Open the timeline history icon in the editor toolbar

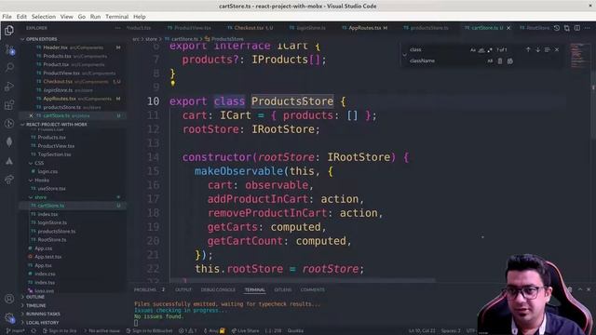point(557,28)
